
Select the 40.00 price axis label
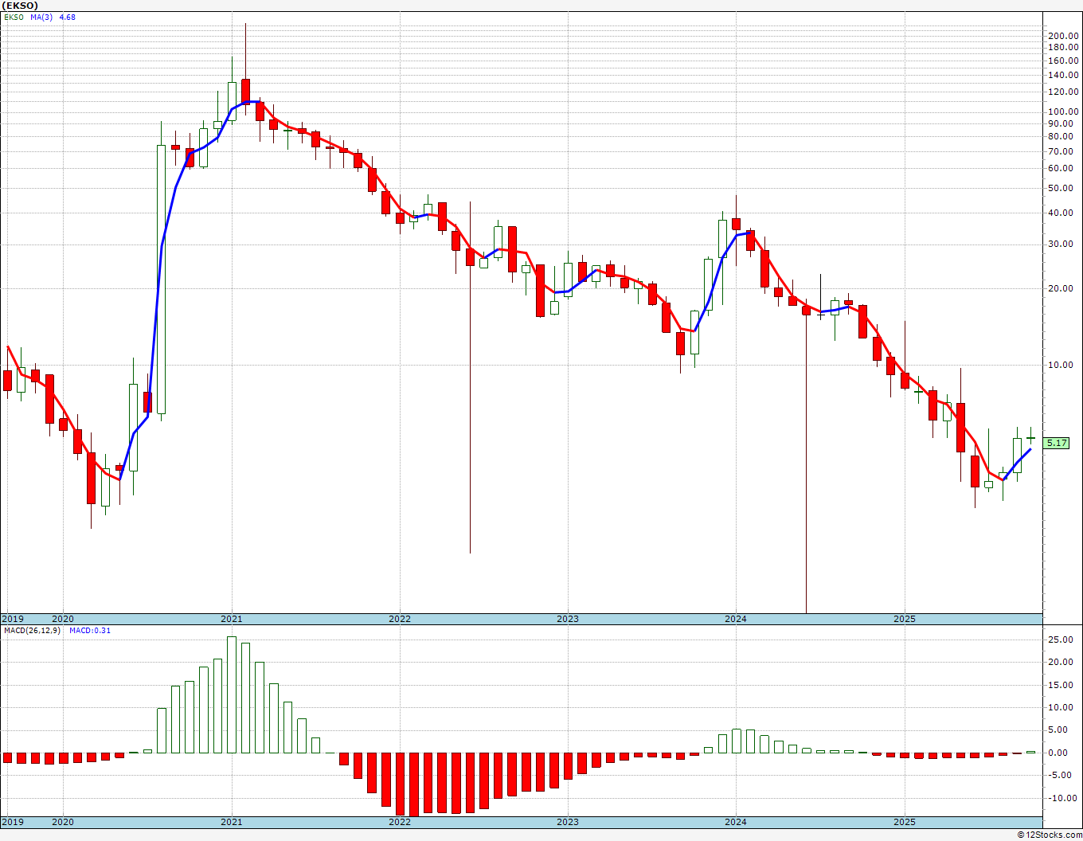[x=1061, y=213]
